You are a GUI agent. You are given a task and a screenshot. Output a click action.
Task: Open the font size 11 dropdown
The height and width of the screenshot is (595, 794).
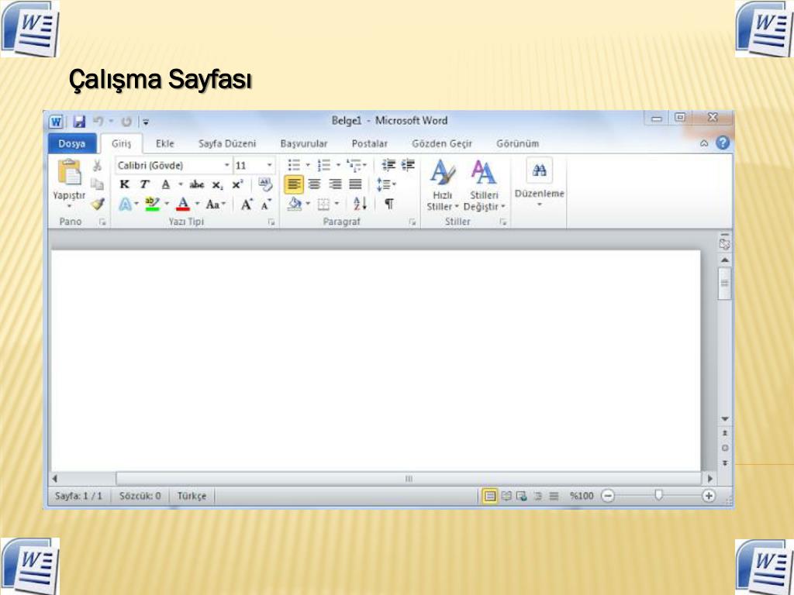coord(269,166)
